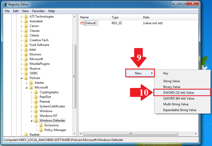Open the Edit menu
The height and width of the screenshot is (146, 212).
(x=16, y=11)
